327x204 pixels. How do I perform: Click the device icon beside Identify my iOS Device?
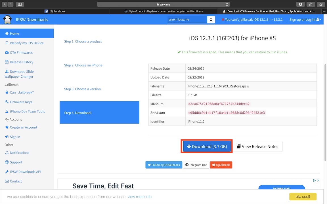[7, 43]
